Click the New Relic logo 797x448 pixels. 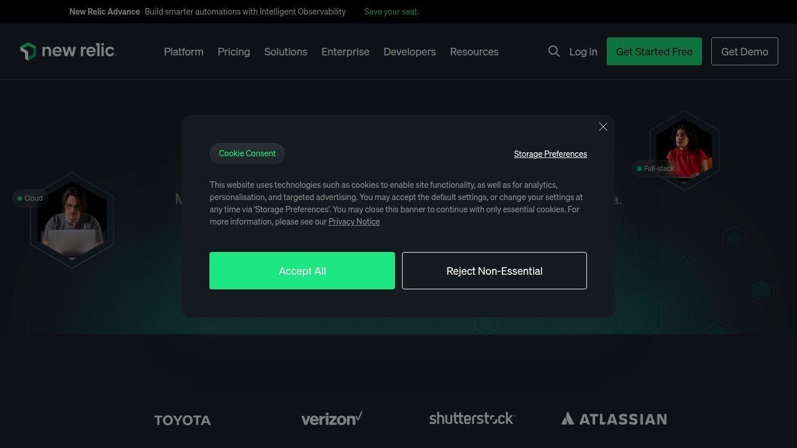[x=68, y=51]
